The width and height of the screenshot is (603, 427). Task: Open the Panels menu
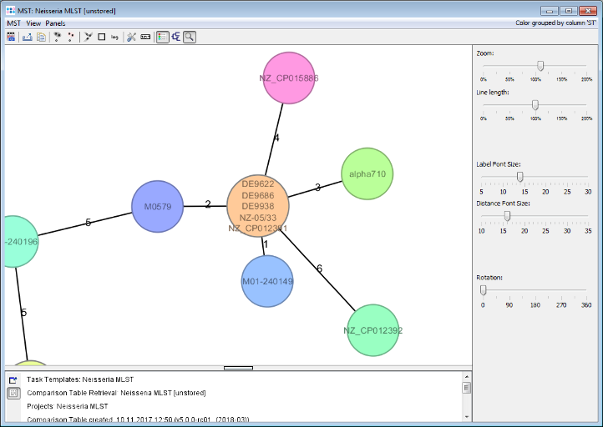click(x=56, y=23)
